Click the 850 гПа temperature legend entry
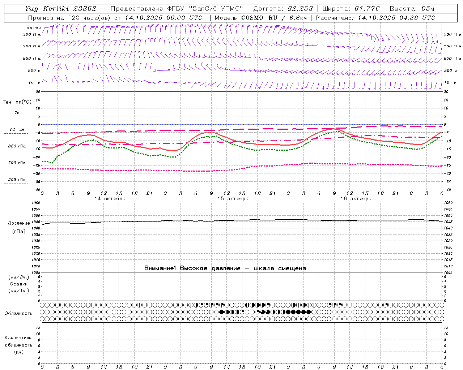This screenshot has height=370, width=463. point(17,146)
